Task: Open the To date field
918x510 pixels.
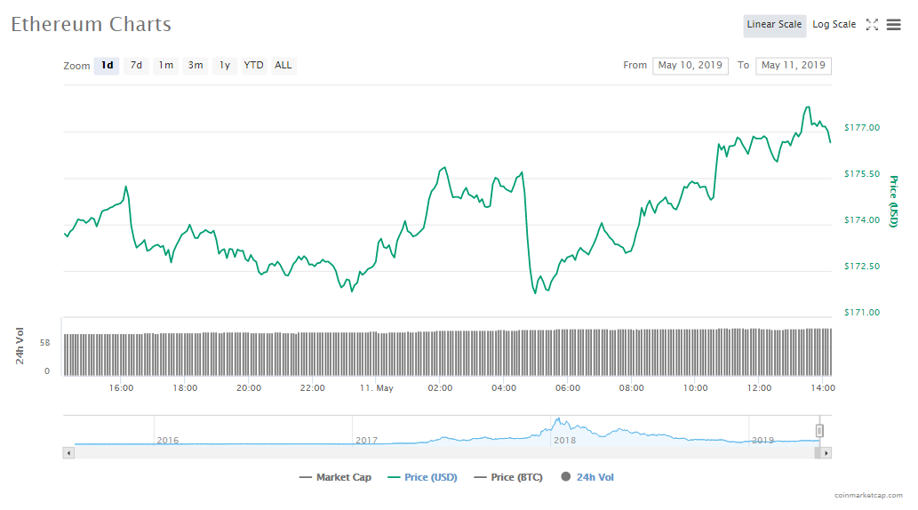Action: click(x=793, y=66)
